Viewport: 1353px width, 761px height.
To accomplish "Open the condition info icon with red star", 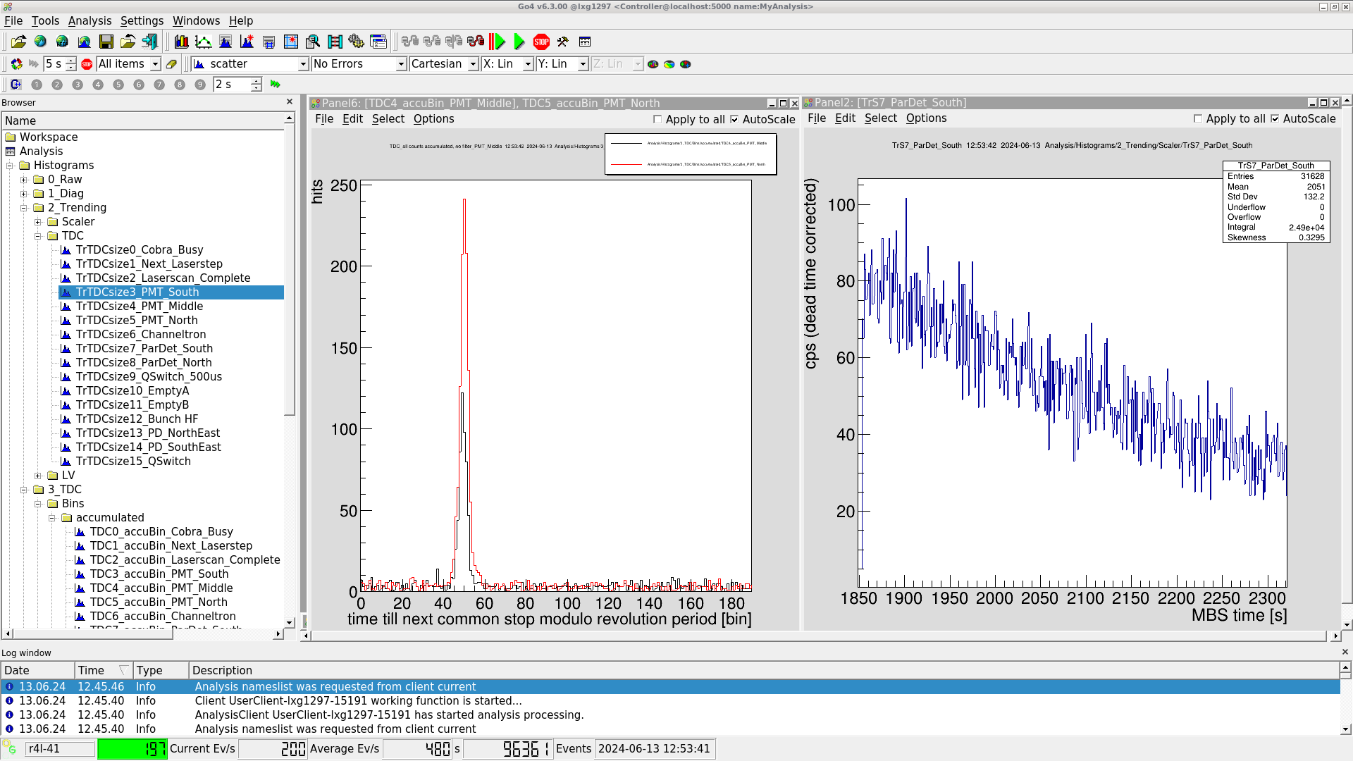I will [247, 42].
